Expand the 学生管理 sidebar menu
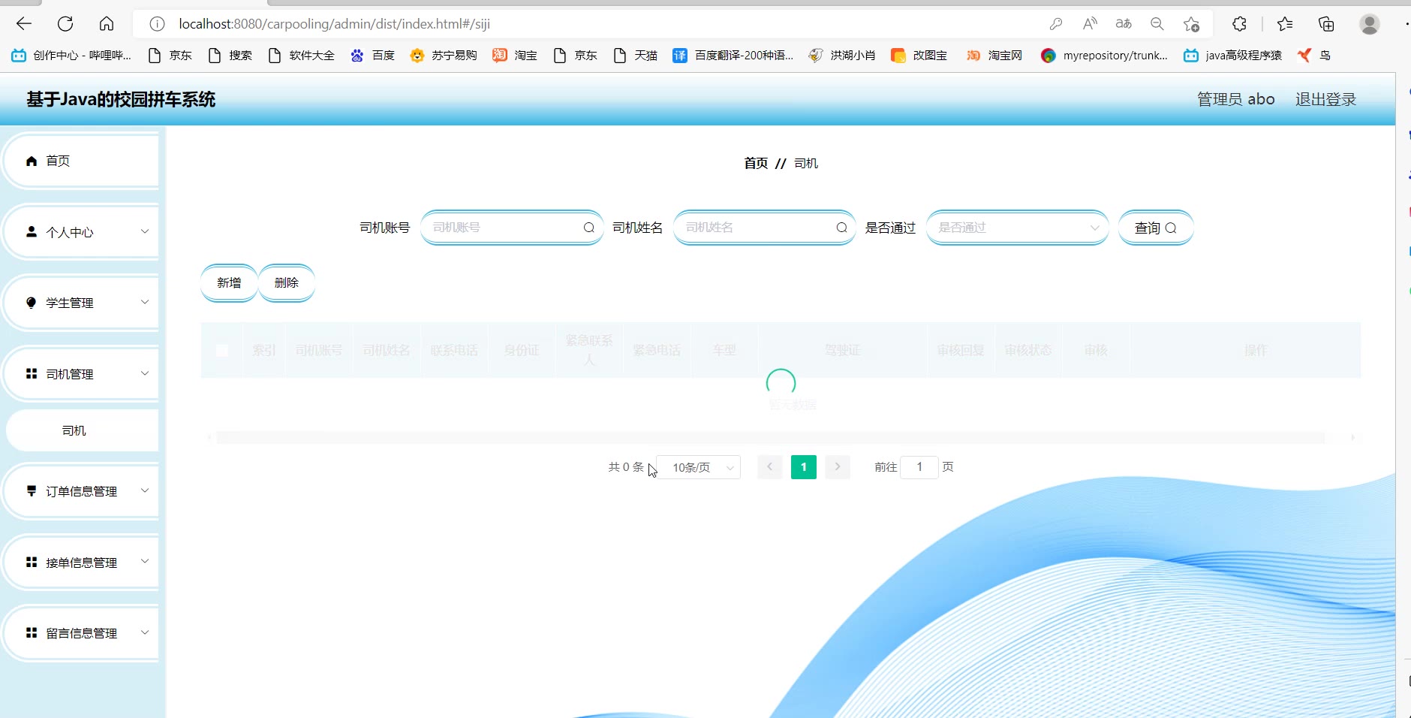 coord(81,303)
